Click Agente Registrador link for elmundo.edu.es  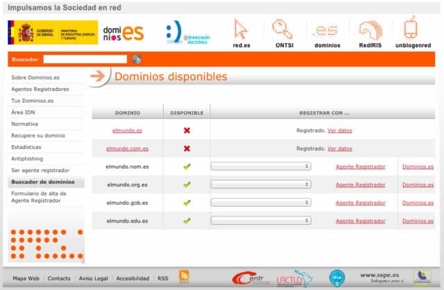coord(361,221)
